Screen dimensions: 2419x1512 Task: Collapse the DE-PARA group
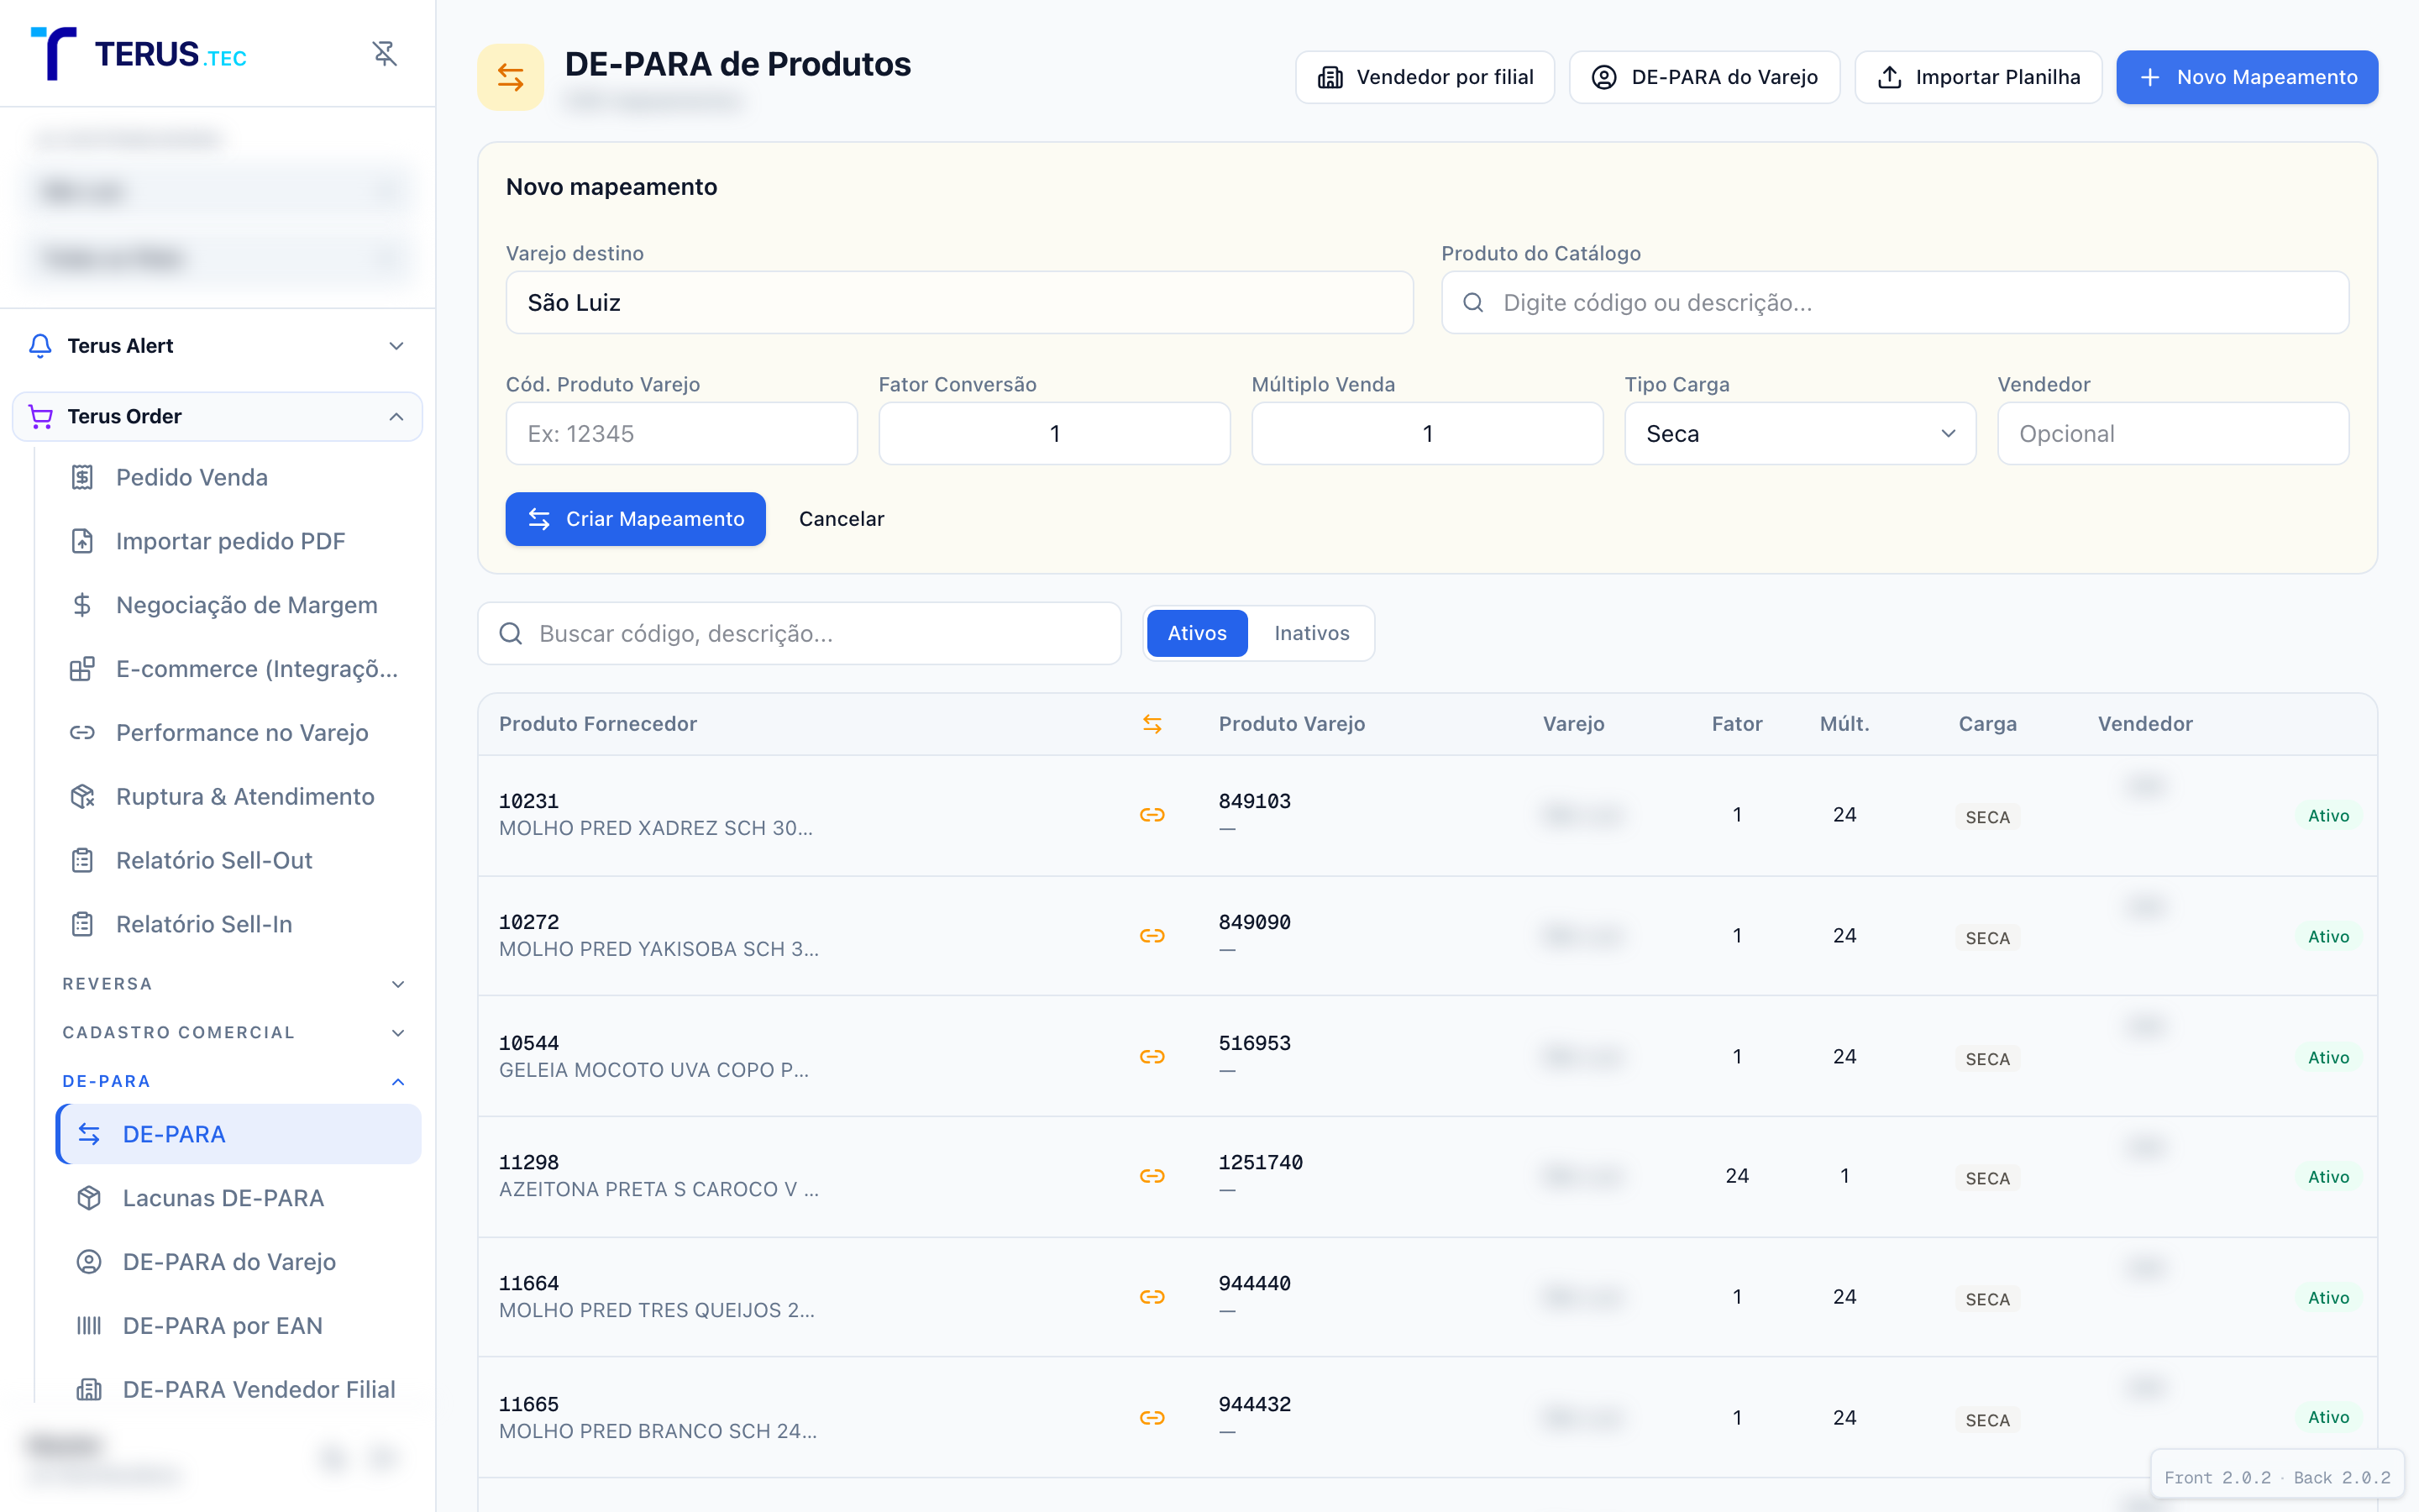tap(398, 1082)
